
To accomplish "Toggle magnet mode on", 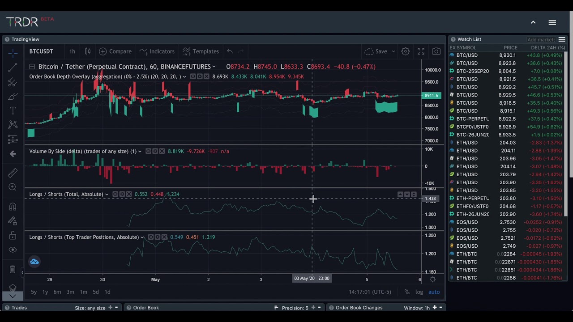I will [x=13, y=207].
